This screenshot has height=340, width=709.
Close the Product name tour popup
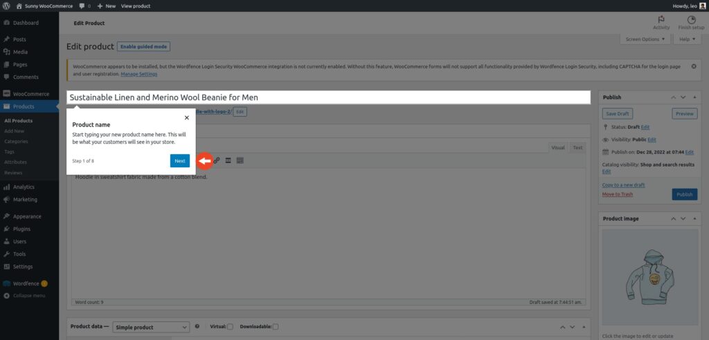pos(187,117)
